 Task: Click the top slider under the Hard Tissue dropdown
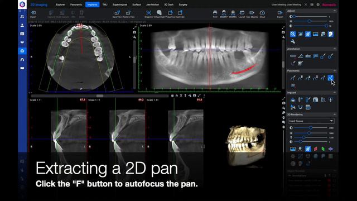tap(310, 128)
